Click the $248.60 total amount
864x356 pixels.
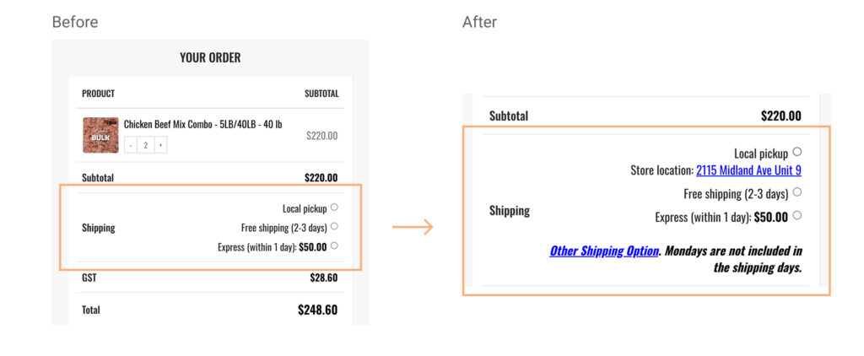click(317, 310)
